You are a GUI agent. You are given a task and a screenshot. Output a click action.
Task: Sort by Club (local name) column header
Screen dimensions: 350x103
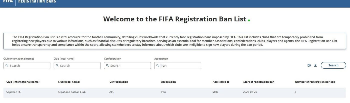(x=69, y=82)
